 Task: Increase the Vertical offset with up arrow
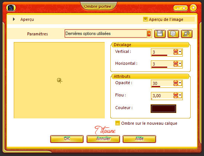click(x=175, y=51)
